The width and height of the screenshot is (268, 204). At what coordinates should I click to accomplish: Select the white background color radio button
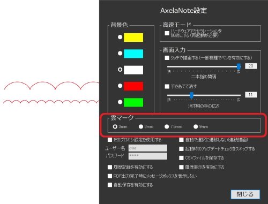point(120,70)
